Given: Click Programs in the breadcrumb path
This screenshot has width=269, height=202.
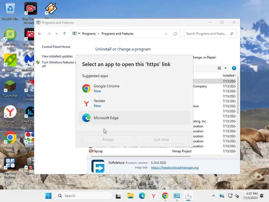Looking at the screenshot, I should click(89, 34).
